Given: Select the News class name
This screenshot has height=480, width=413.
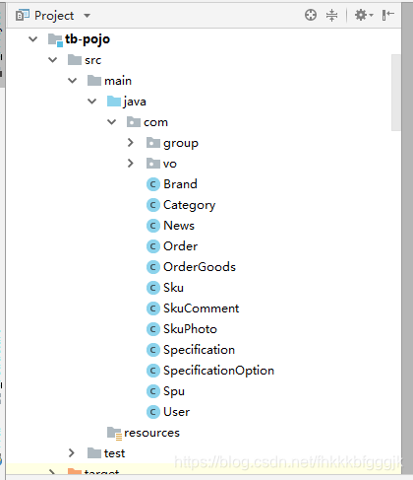Looking at the screenshot, I should pyautogui.click(x=179, y=226).
